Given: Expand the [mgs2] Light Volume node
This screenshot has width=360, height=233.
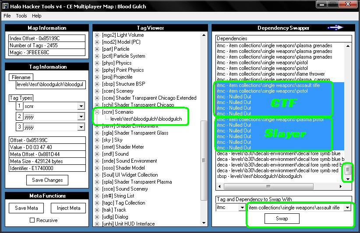Looking at the screenshot, I should (x=97, y=35).
